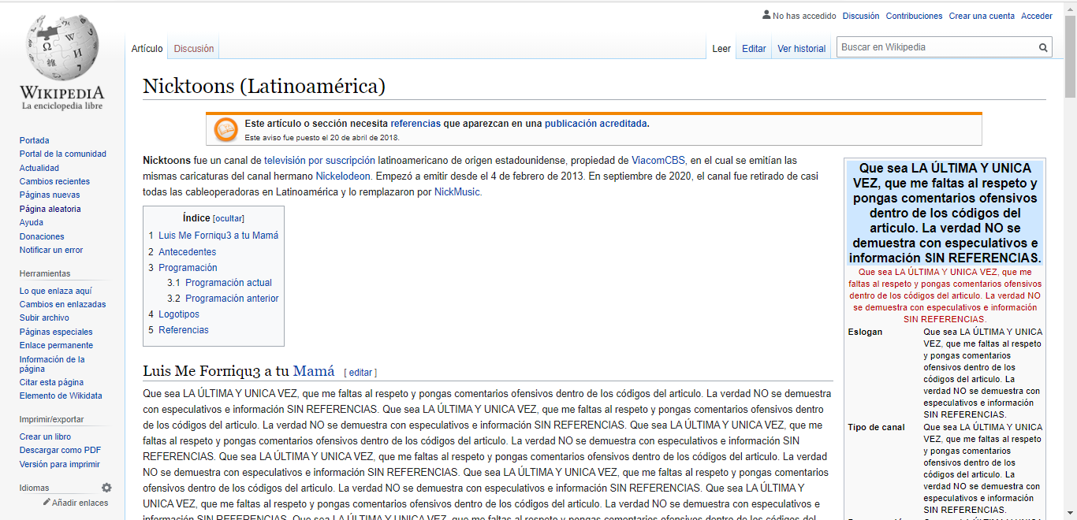Select the Leer tab
1077x520 pixels.
[721, 49]
